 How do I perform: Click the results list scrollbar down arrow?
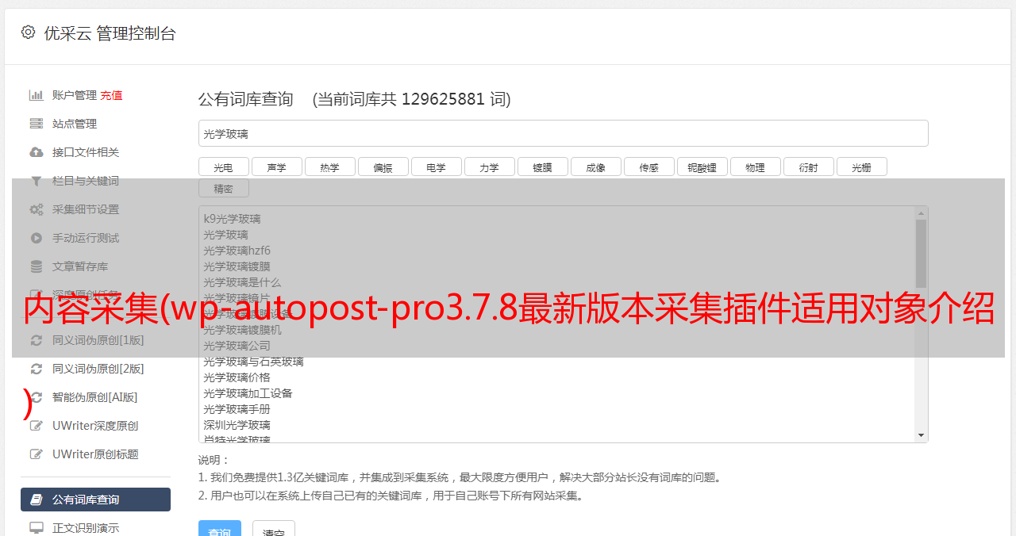921,435
